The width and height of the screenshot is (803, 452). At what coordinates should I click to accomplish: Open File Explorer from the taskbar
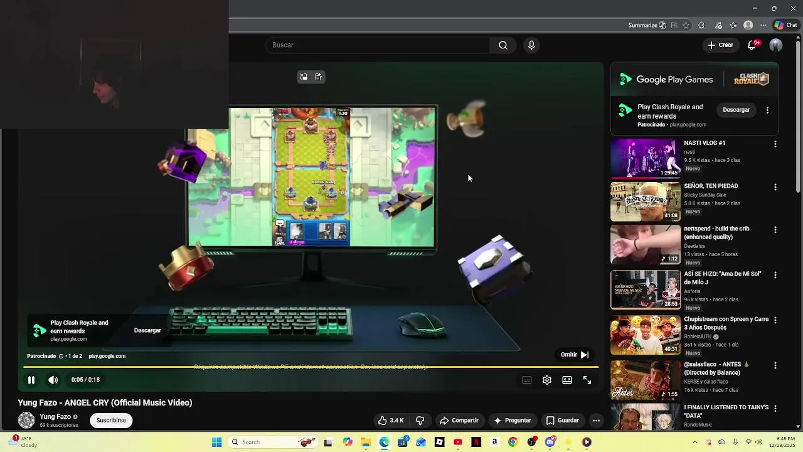tap(366, 442)
